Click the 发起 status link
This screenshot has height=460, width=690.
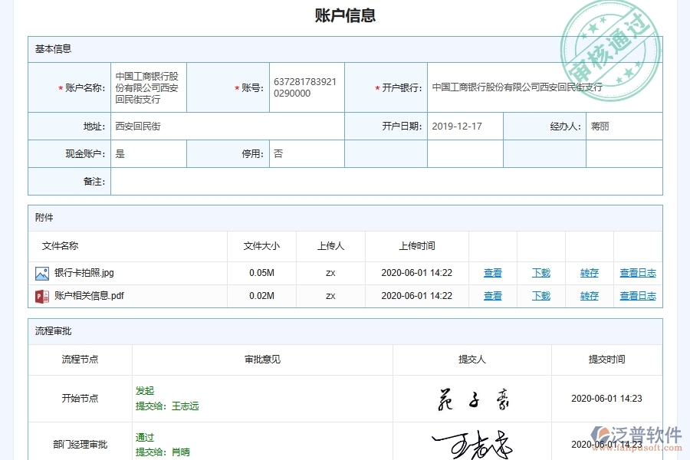(x=145, y=391)
